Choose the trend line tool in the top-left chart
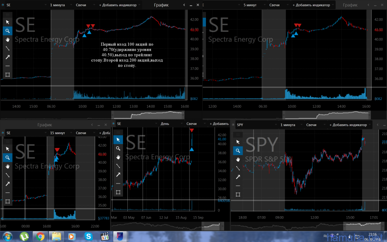 (7, 48)
